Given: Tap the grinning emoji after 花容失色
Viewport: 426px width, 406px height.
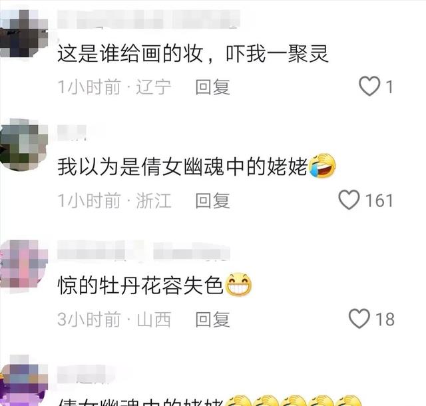Looking at the screenshot, I should 238,284.
